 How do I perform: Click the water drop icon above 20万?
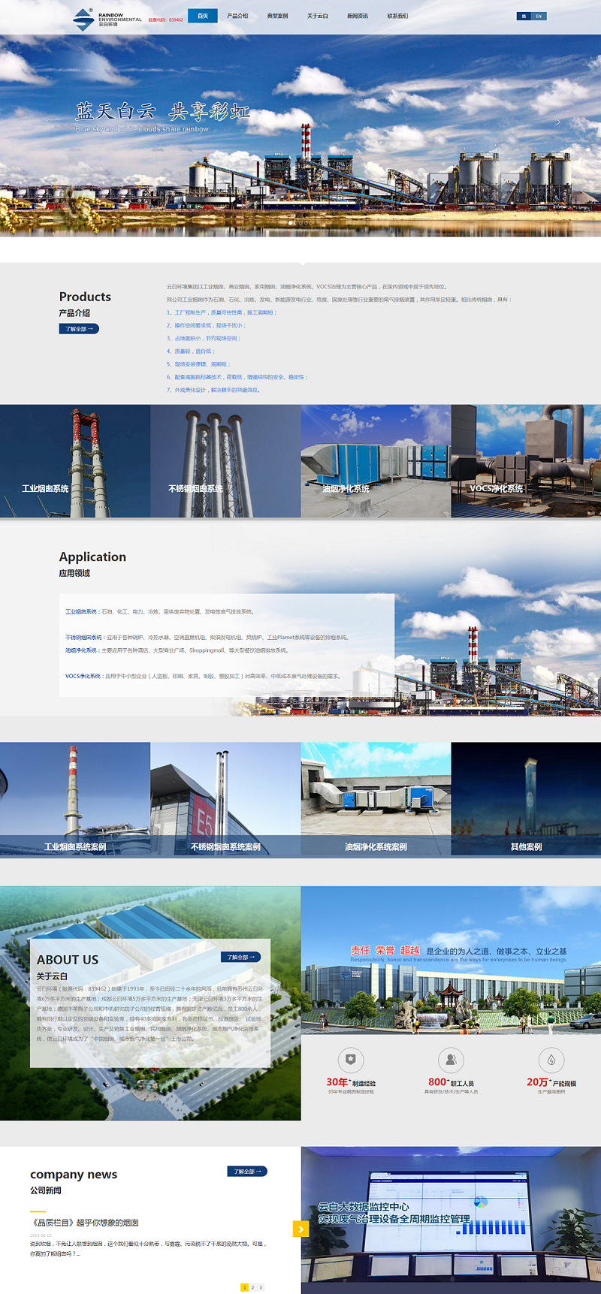551,1060
